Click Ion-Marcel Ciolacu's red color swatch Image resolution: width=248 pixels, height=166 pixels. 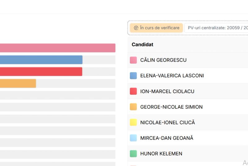coord(133,91)
